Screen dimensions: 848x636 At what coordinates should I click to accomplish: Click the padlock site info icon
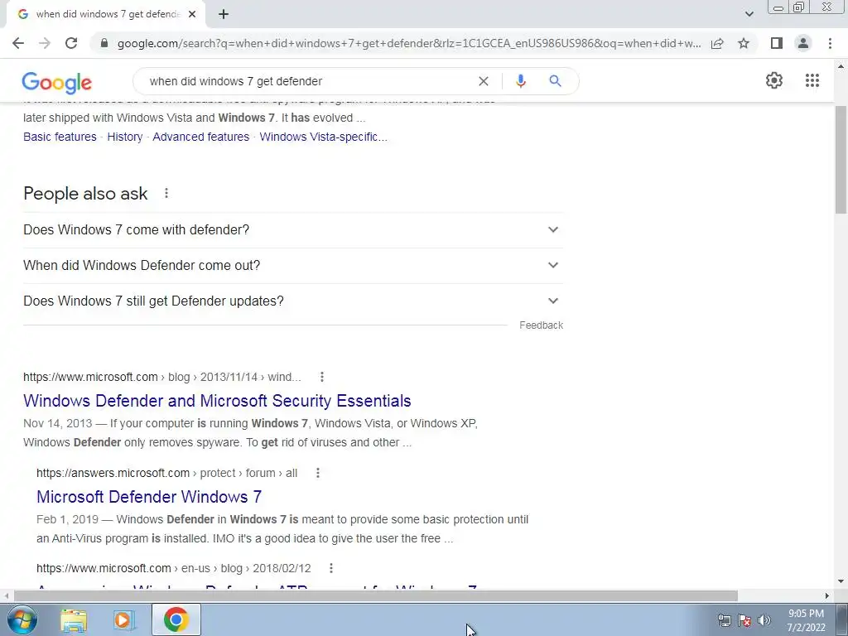[104, 43]
